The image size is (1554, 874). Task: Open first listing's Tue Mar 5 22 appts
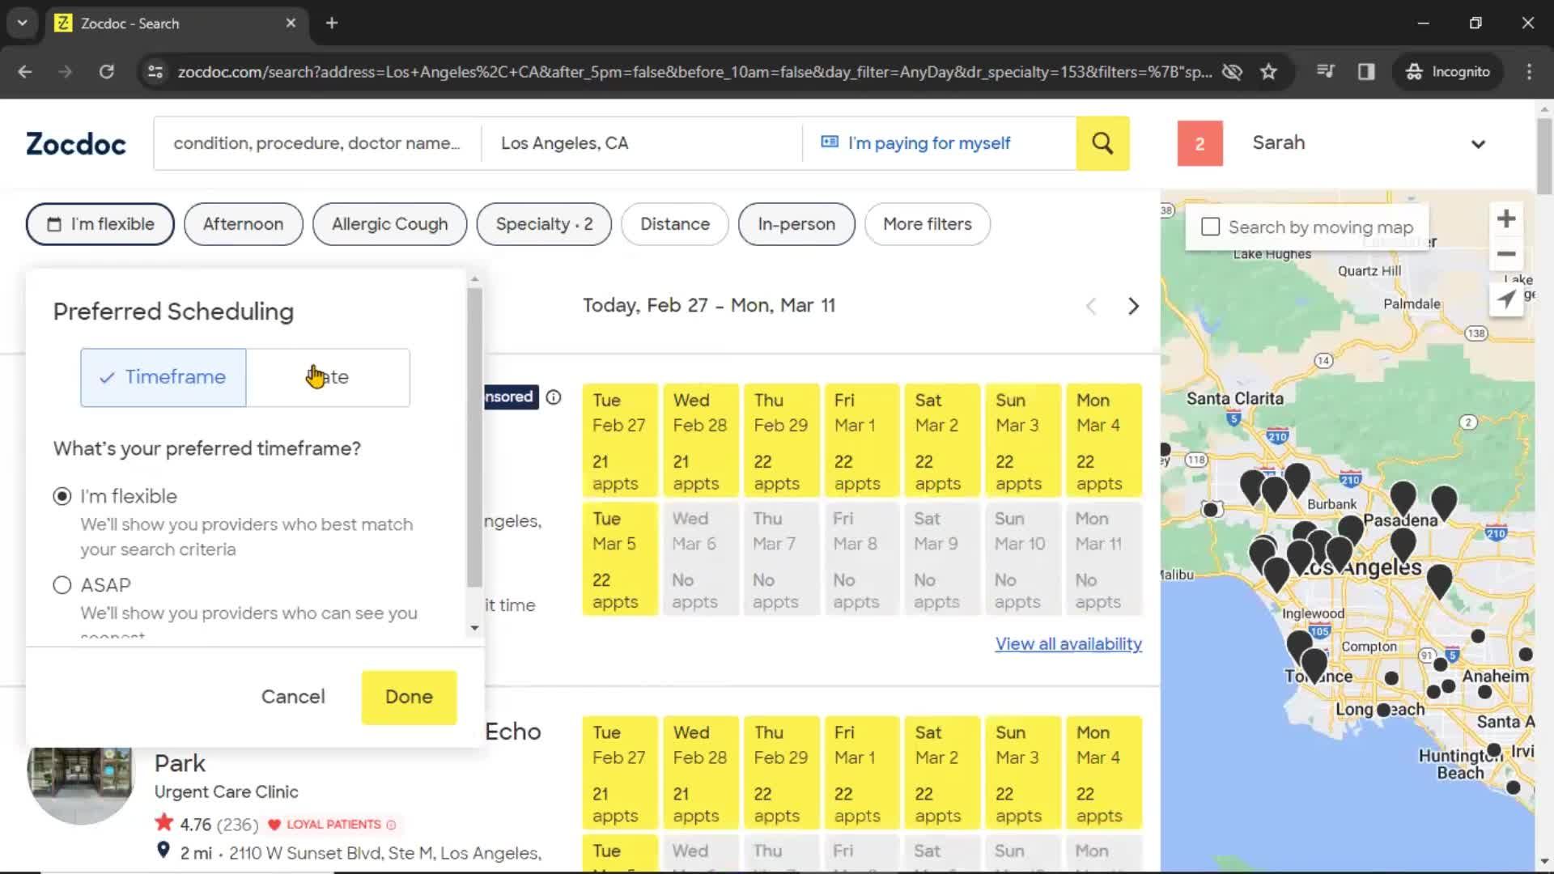click(x=620, y=559)
